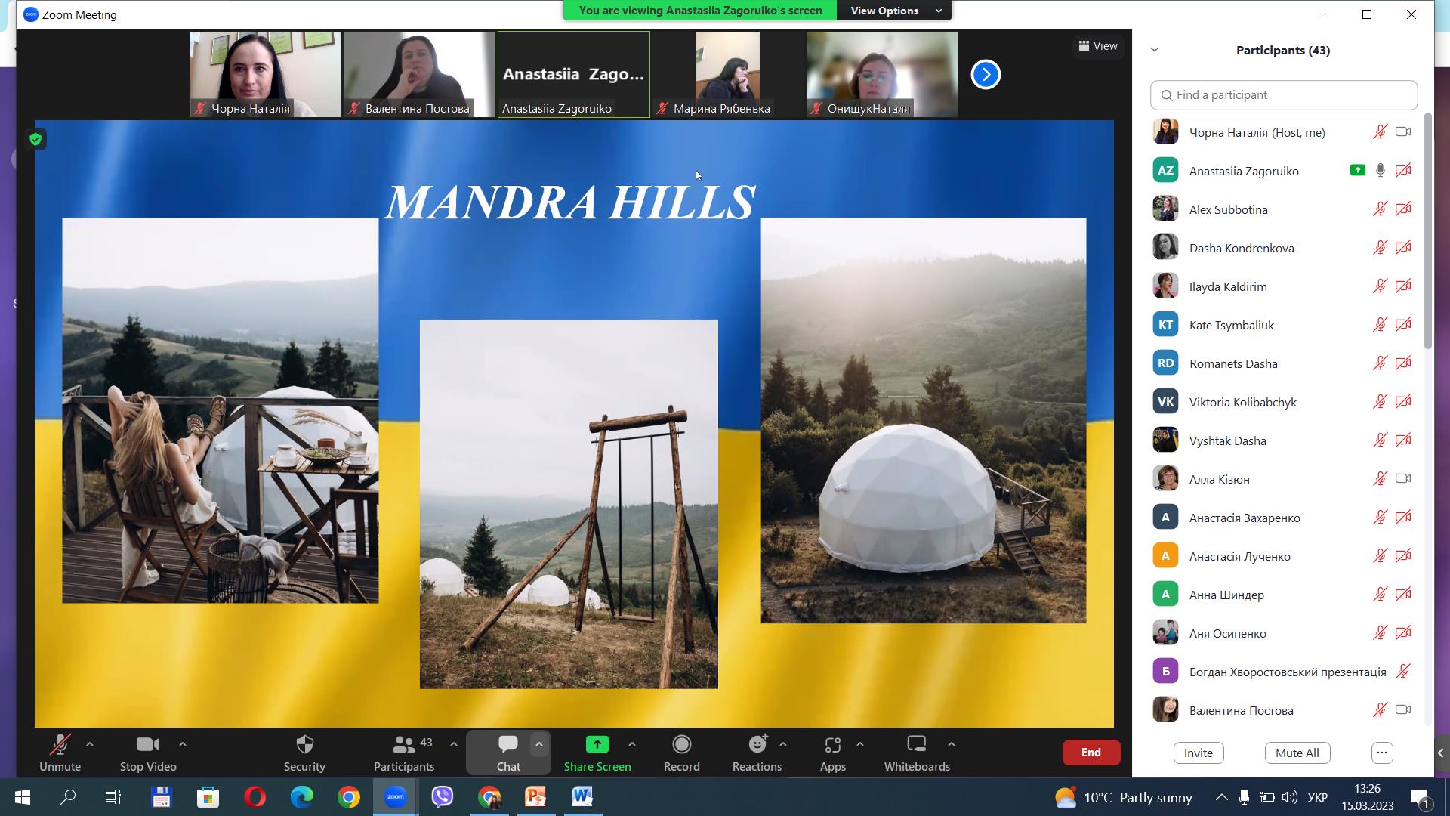Toggle Stop Video camera button

147,746
